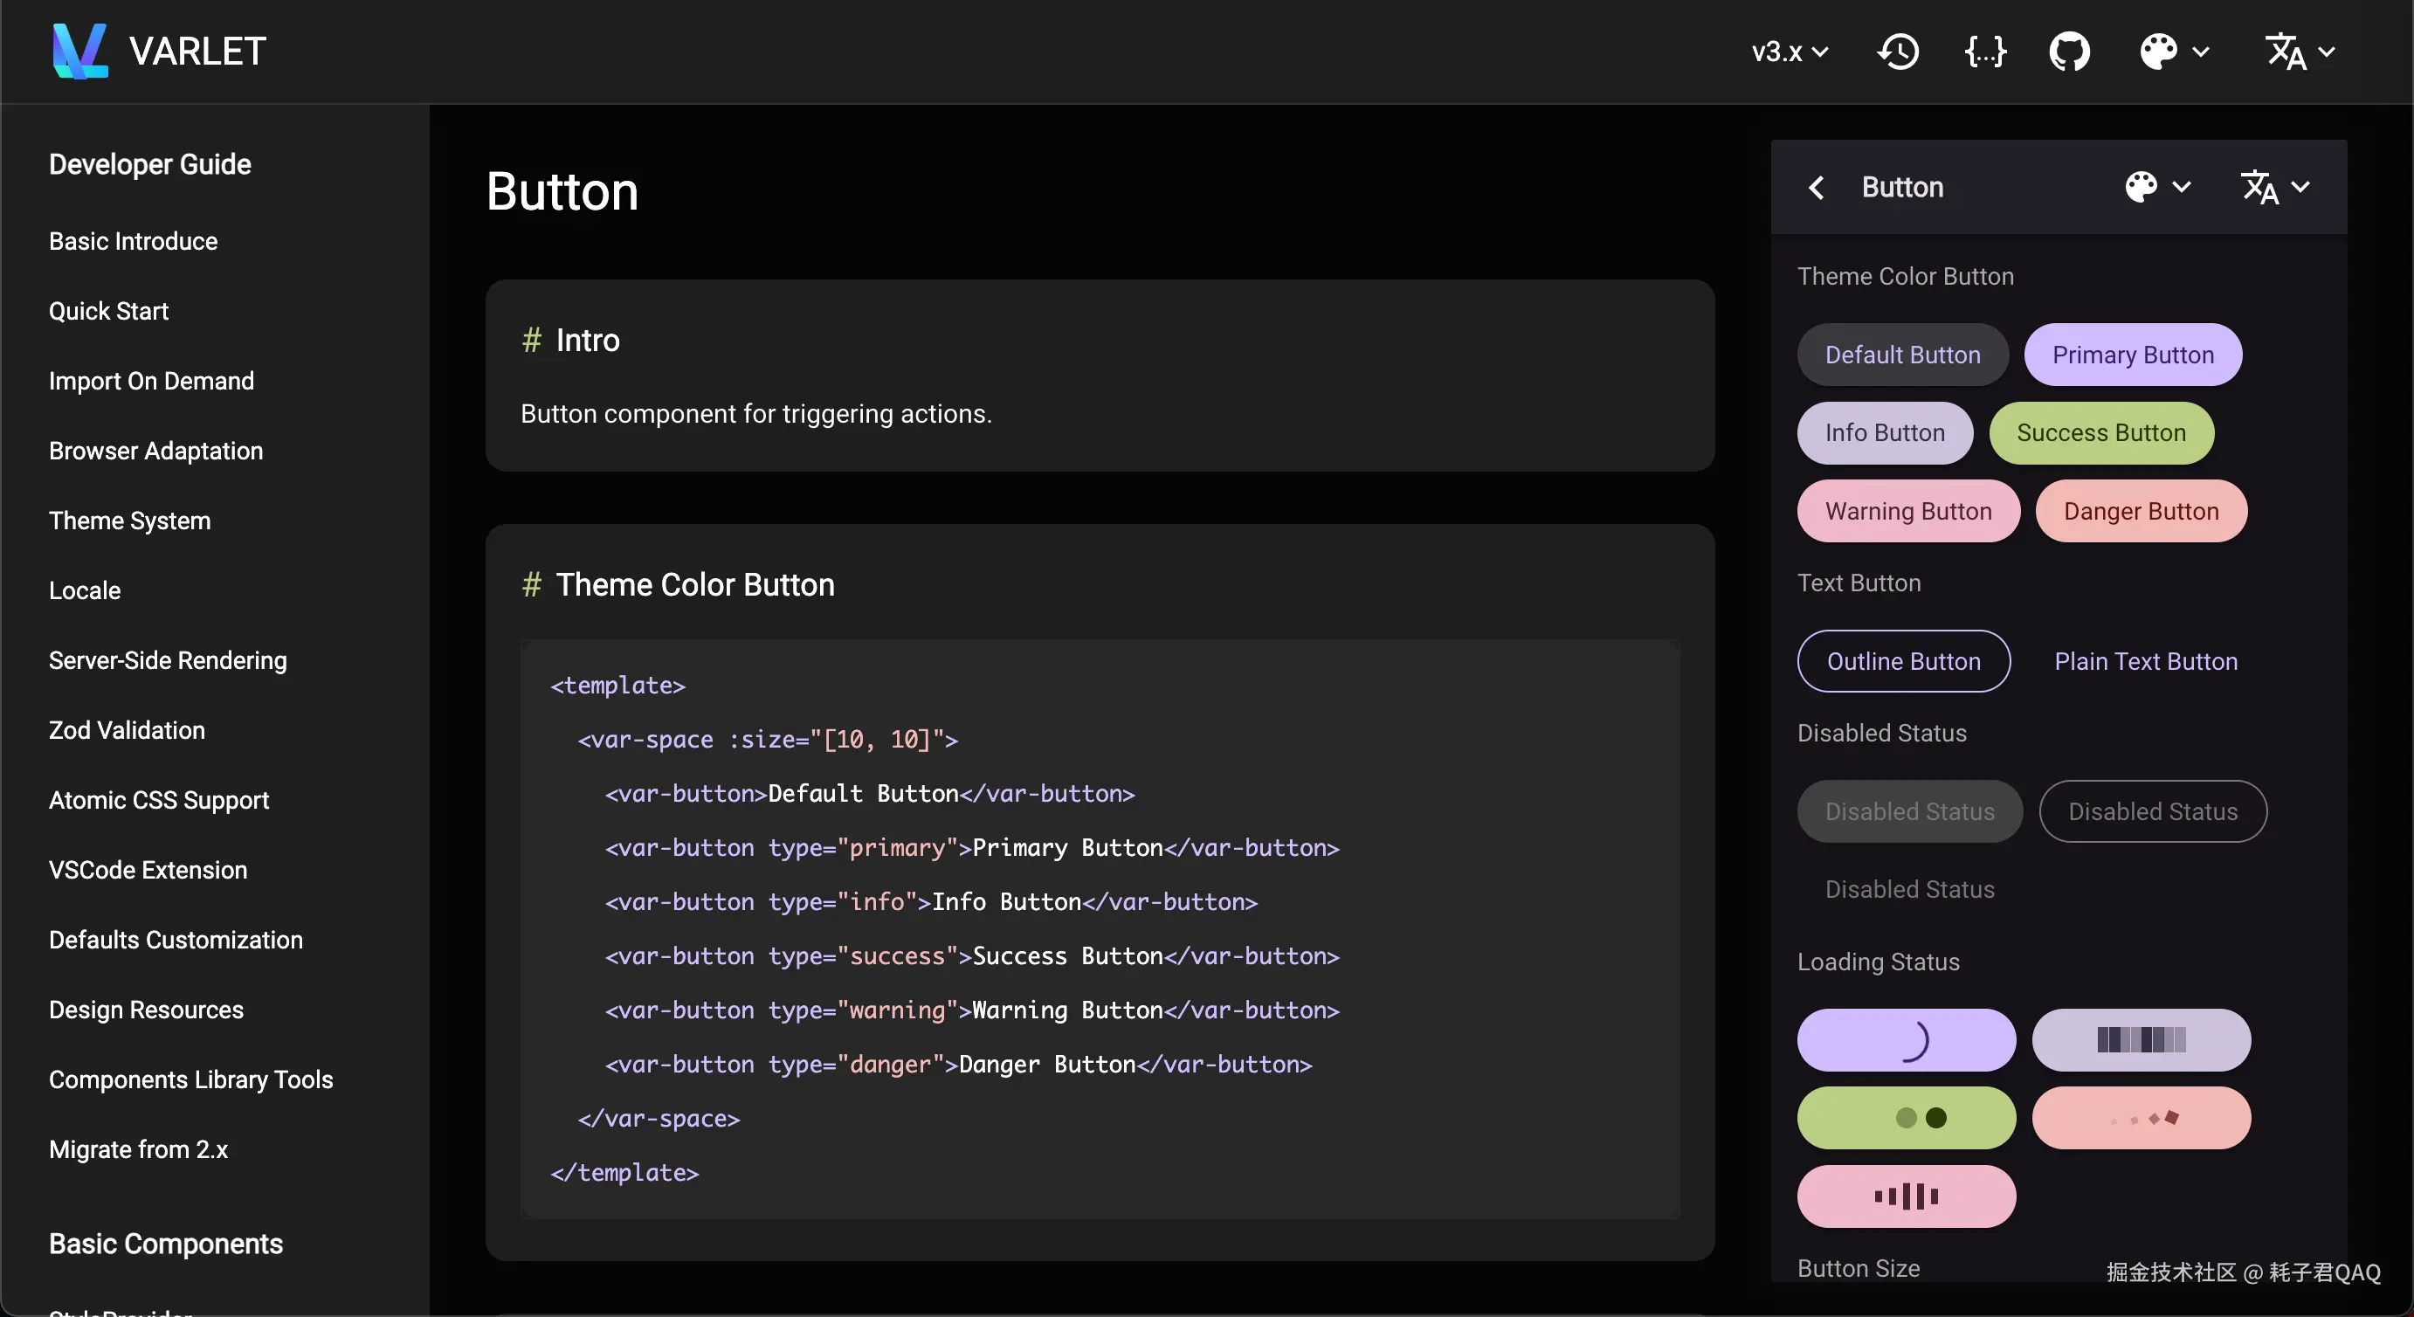Open the GitHub repository icon
The height and width of the screenshot is (1317, 2414).
click(2069, 52)
